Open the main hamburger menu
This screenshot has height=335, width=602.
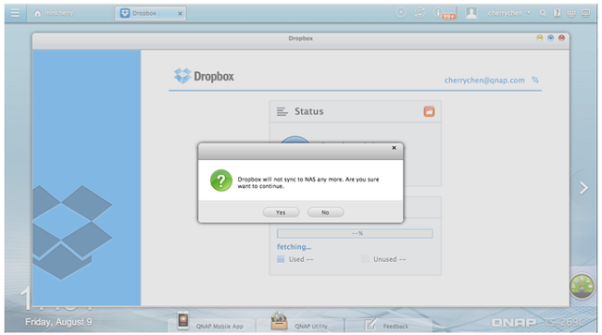click(x=15, y=13)
